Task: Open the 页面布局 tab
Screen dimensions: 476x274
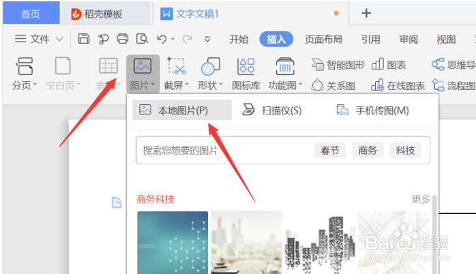Action: tap(323, 39)
